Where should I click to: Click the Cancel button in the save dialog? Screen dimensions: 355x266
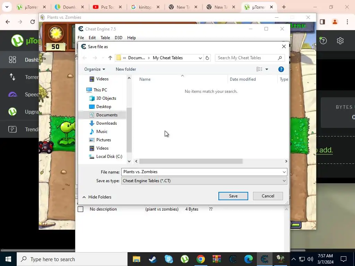tap(268, 196)
